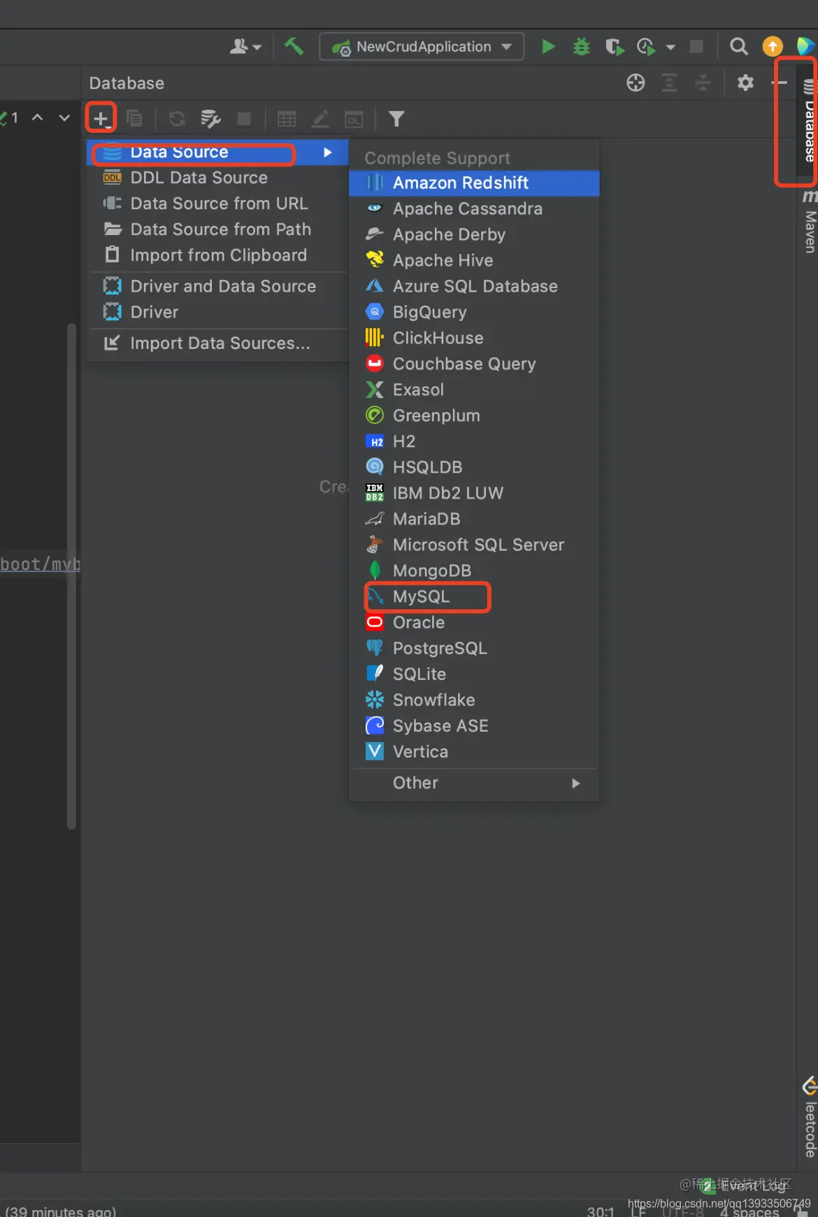This screenshot has width=818, height=1217.
Task: Select IBM Db2 LUW
Action: 474,493
